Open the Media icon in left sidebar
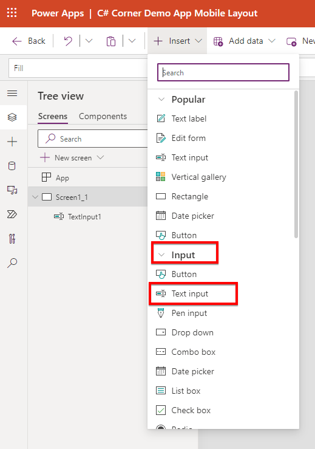315x449 pixels. pyautogui.click(x=12, y=190)
